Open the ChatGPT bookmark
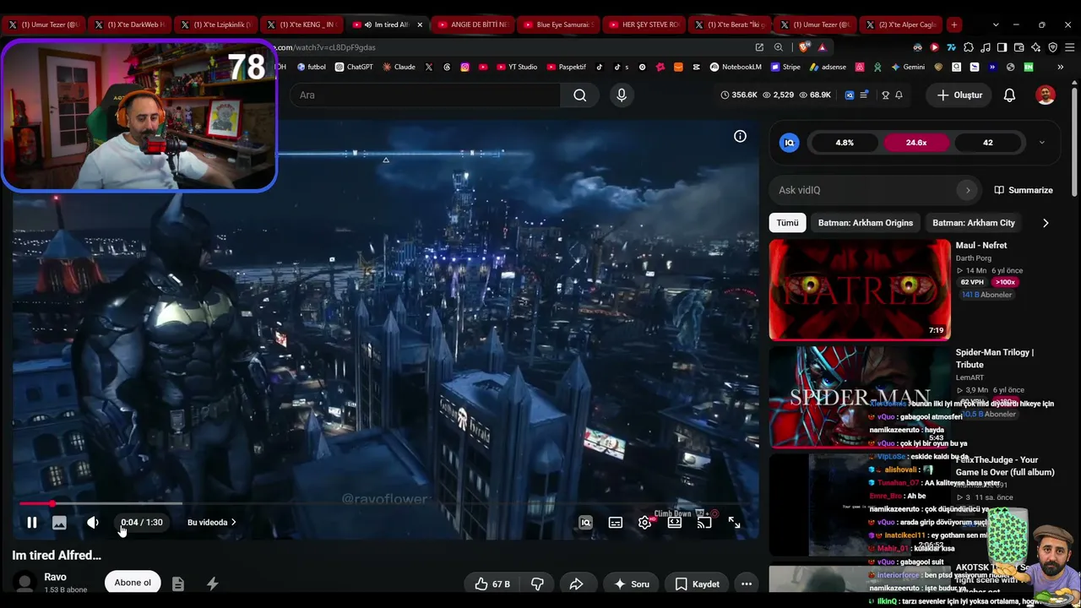1081x608 pixels. [x=354, y=67]
